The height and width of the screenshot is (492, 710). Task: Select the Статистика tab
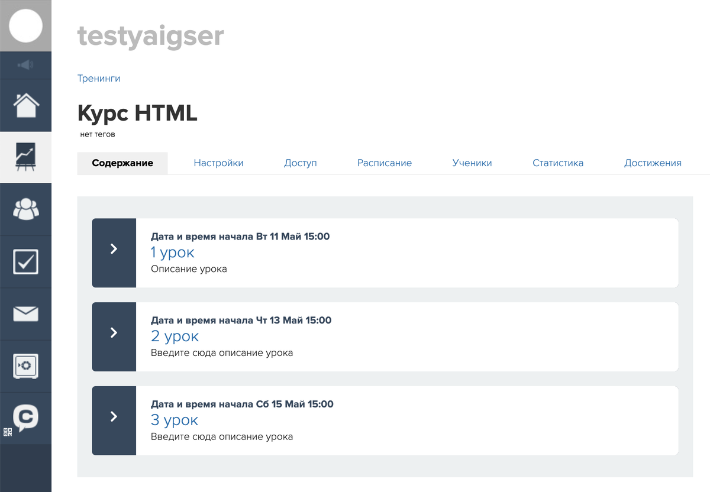tap(557, 163)
